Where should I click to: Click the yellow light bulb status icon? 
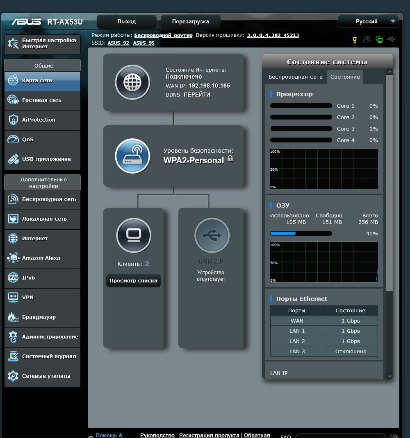tap(355, 40)
